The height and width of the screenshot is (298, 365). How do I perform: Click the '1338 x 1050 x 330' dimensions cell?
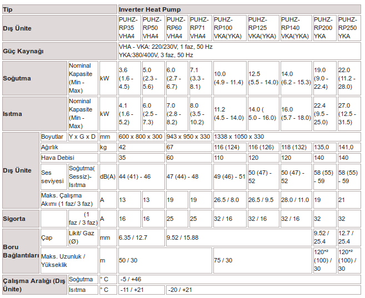(x=287, y=137)
